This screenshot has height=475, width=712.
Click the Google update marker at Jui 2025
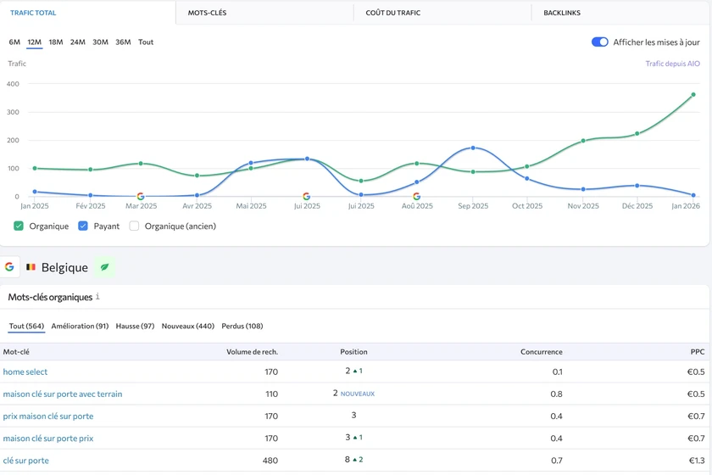[307, 196]
